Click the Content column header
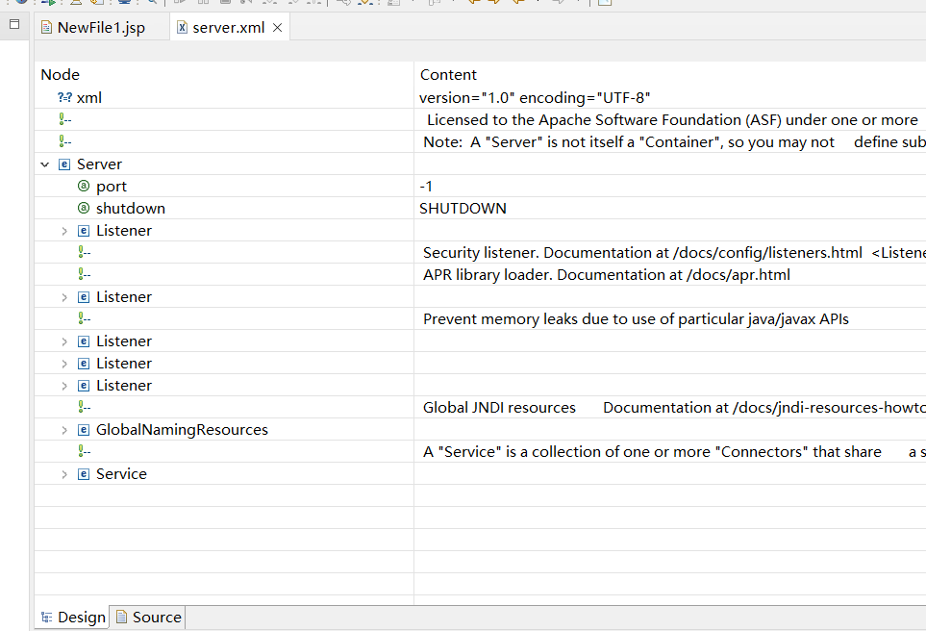 coord(669,74)
